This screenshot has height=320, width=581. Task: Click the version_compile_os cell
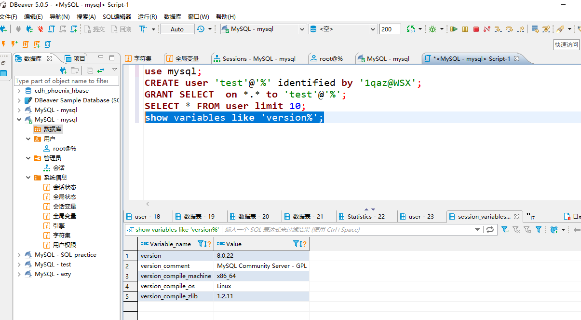click(x=176, y=286)
